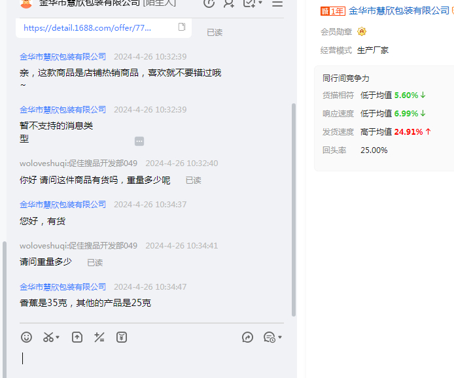The image size is (454, 378).
Task: Click the 同行间竞争力 heading
Action: pos(346,78)
